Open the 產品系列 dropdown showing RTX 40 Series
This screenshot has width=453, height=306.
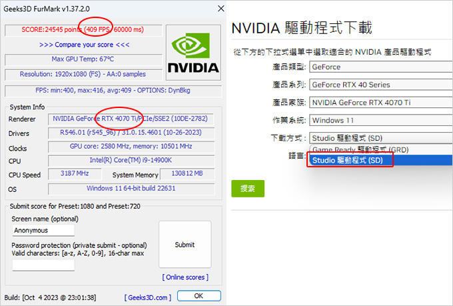[x=381, y=85]
